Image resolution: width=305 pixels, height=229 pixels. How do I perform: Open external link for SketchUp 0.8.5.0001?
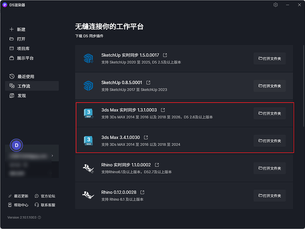click(148, 83)
